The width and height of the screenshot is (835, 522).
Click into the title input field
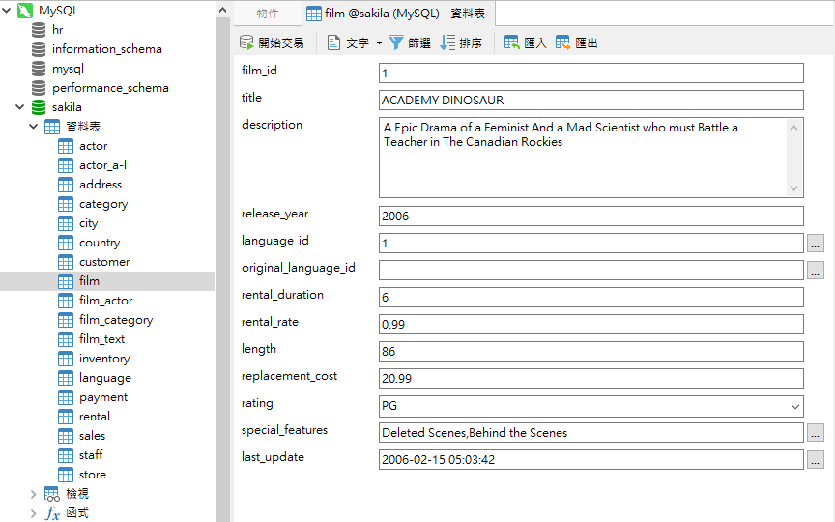click(x=590, y=101)
